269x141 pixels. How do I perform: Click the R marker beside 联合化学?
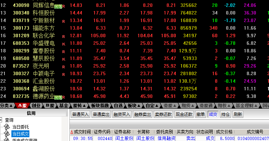(64, 37)
